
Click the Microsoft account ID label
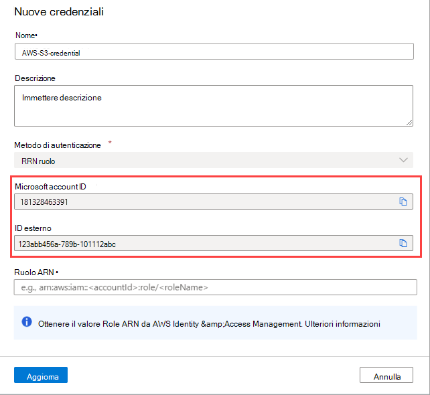coord(51,185)
